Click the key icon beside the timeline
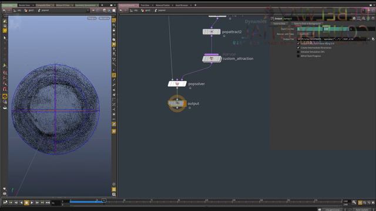This screenshot has height=211, width=376. (354, 202)
